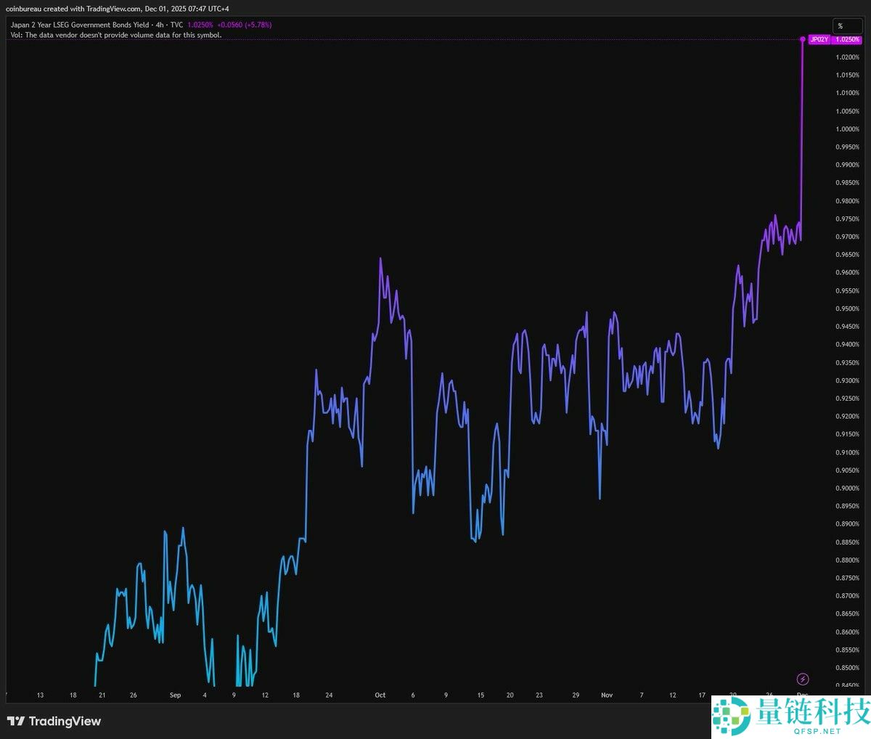Click the JP02Y symbol price label
The image size is (871, 739).
point(819,39)
